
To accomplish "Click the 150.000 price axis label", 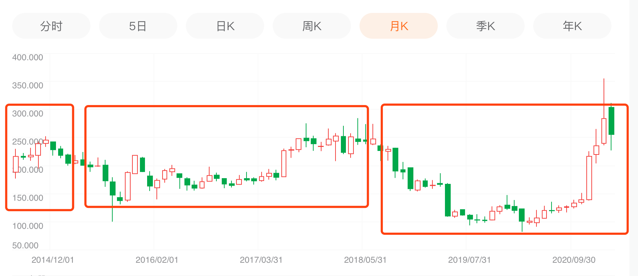I will [x=28, y=198].
